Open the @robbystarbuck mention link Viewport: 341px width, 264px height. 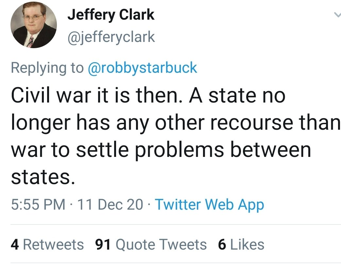pyautogui.click(x=143, y=68)
